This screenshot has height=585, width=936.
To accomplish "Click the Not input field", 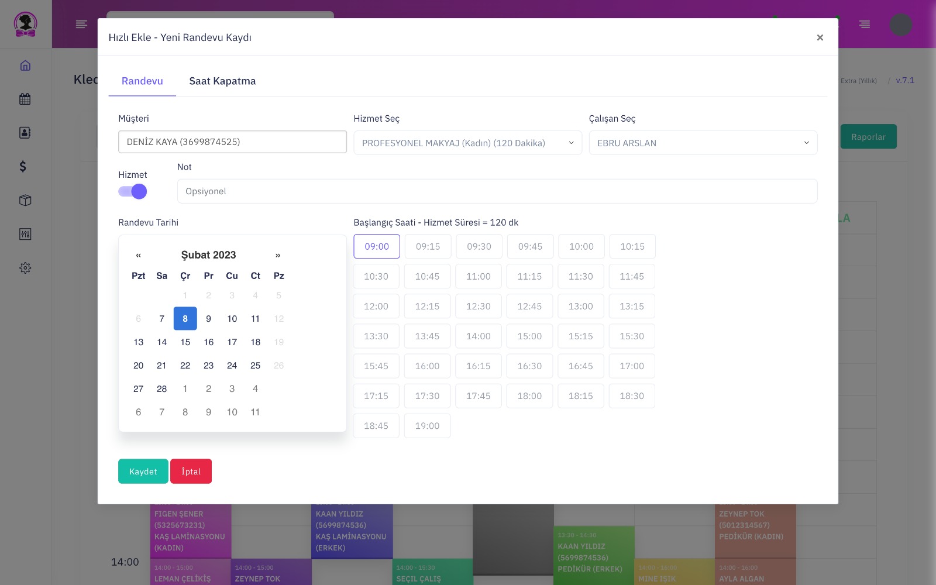I will (x=497, y=191).
